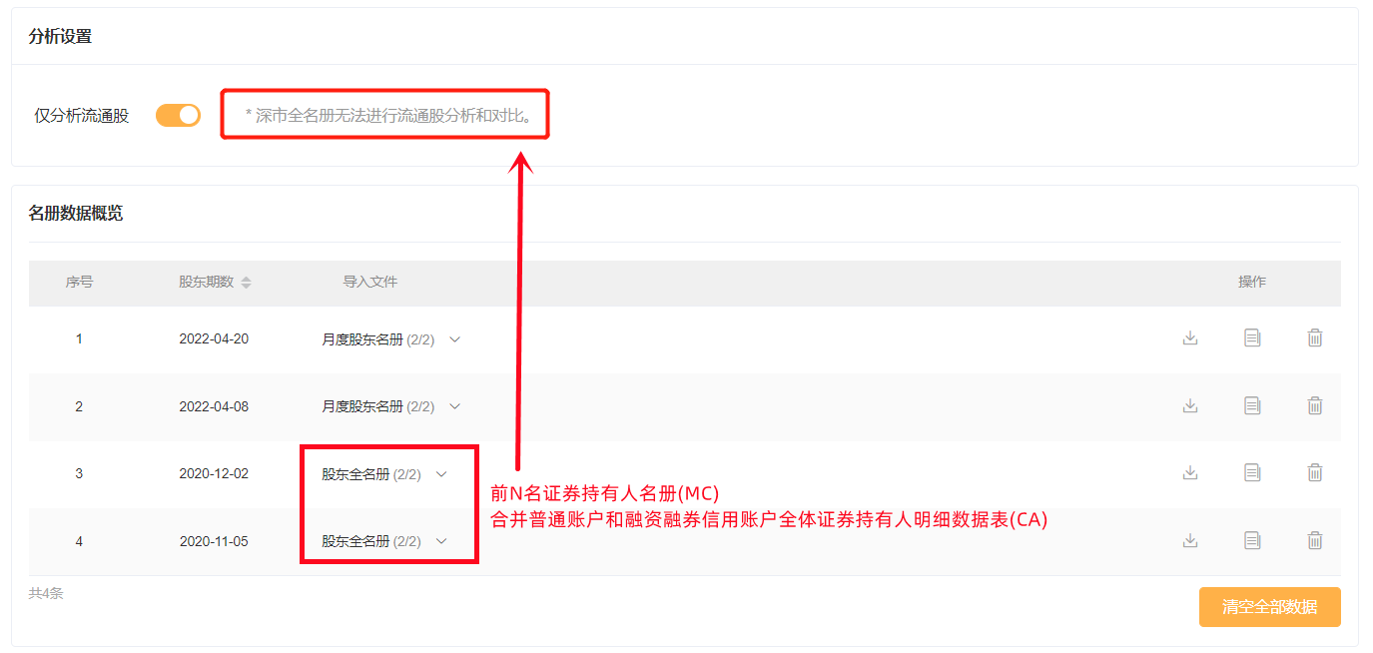Screen dimensions: 1373x653
Task: Select the date cell 2022-04-20
Action: click(x=214, y=339)
